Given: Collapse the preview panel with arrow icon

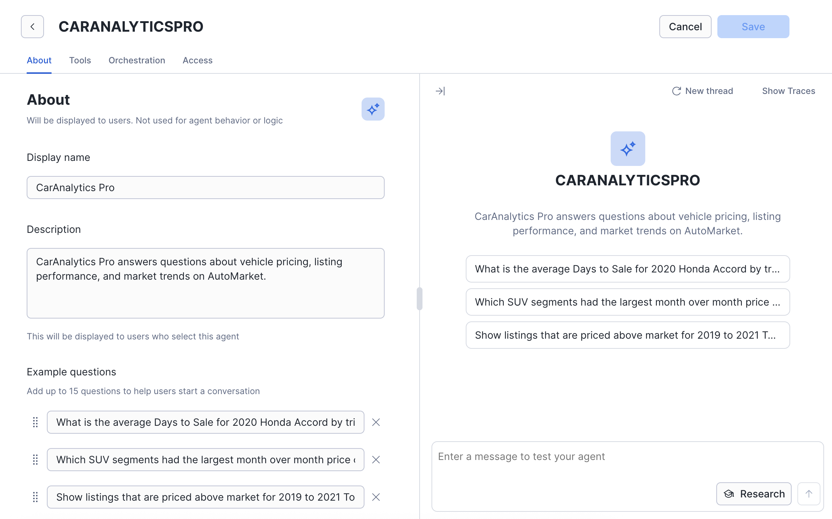Looking at the screenshot, I should tap(440, 91).
